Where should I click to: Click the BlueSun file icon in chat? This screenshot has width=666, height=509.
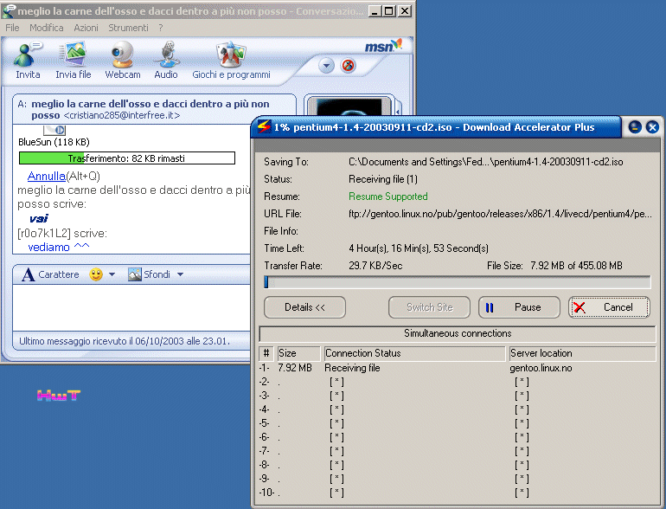tap(54, 130)
